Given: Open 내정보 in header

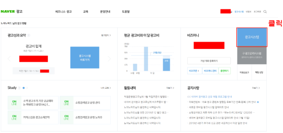Looking at the screenshot, I should [x=249, y=12].
